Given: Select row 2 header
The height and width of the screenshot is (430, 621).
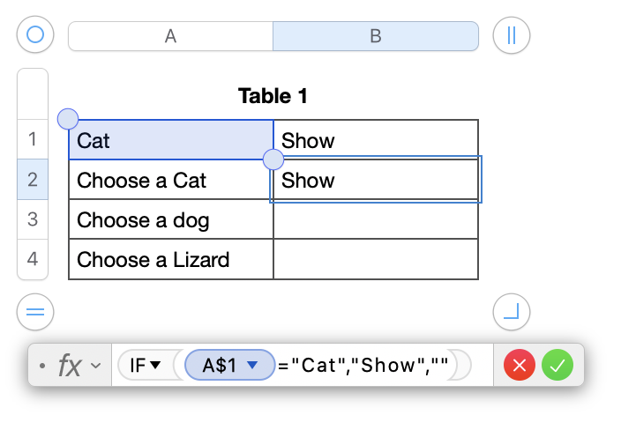Looking at the screenshot, I should click(33, 180).
